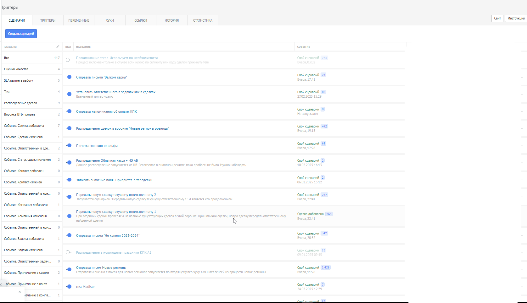Open "Отправка писем Новые регионы" scenario
This screenshot has height=303, width=527.
click(101, 268)
